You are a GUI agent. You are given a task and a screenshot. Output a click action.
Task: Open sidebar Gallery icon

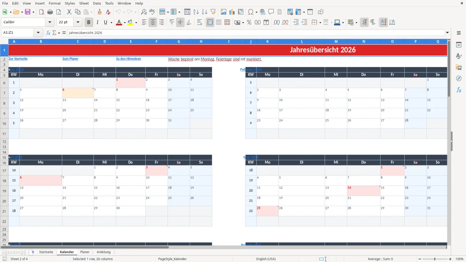(x=459, y=67)
